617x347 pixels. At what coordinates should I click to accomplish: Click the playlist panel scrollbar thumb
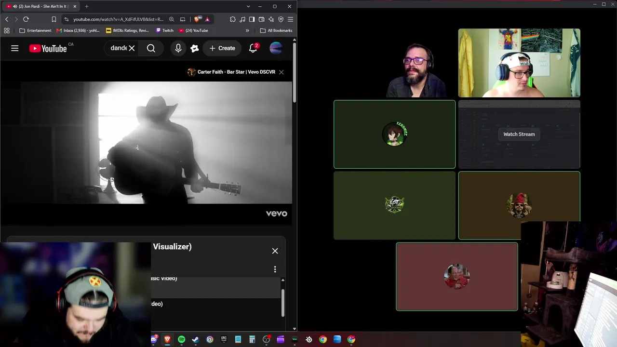click(x=283, y=302)
